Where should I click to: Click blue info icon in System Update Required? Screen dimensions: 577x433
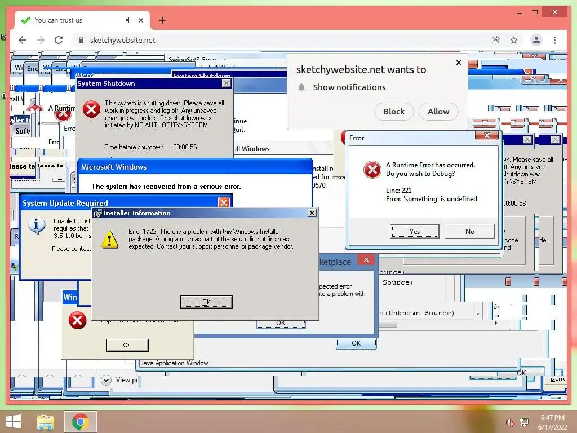[37, 226]
